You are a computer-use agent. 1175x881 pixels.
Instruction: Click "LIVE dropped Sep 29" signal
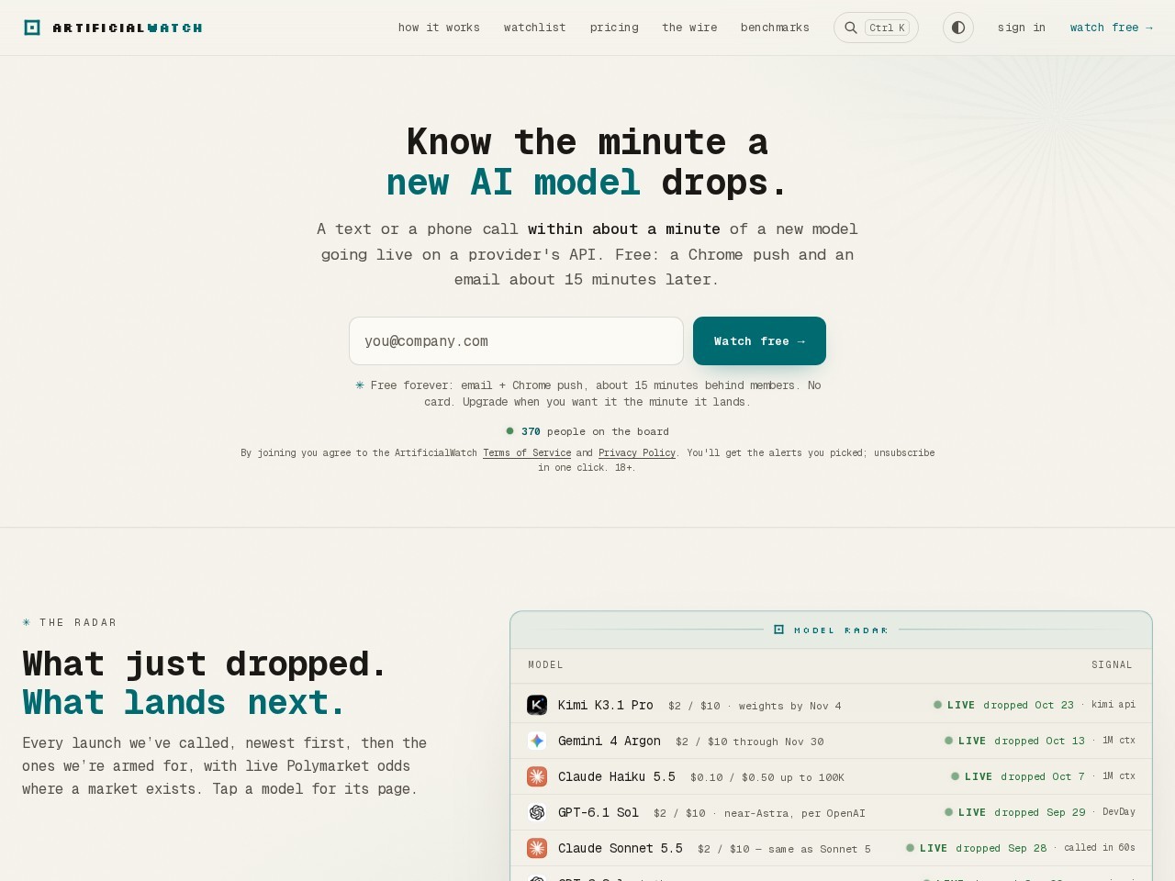1014,812
